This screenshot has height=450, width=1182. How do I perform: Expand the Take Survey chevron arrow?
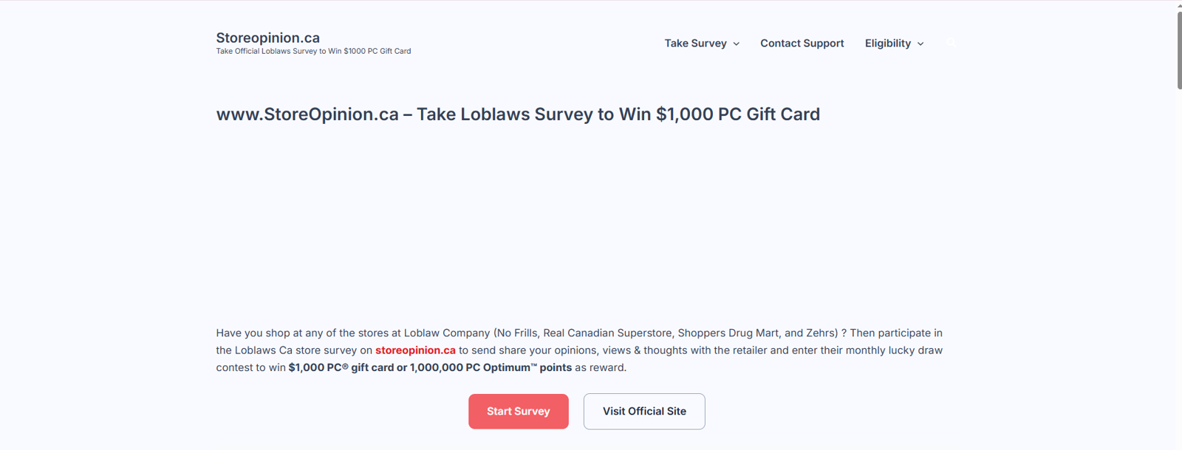click(x=737, y=44)
